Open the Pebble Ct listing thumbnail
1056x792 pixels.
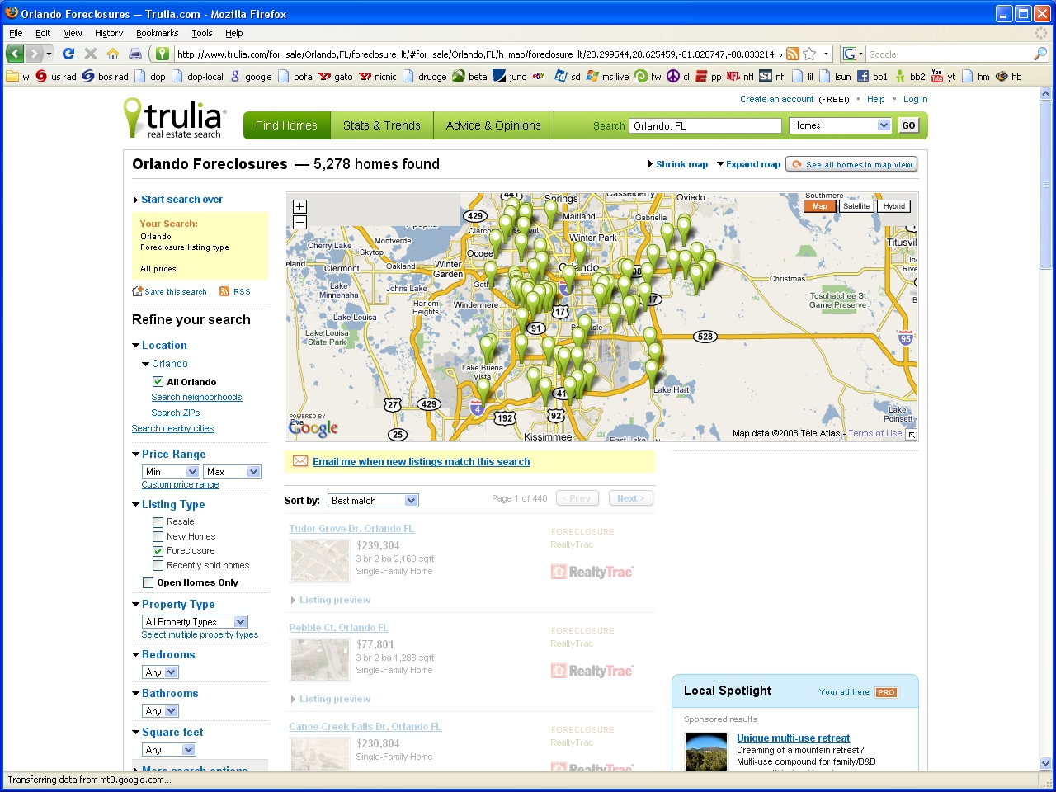(320, 660)
